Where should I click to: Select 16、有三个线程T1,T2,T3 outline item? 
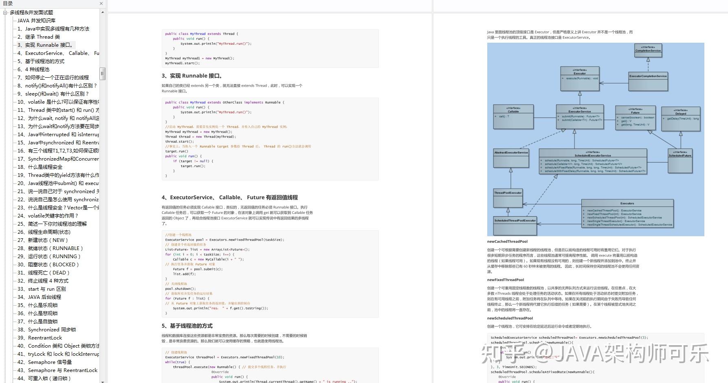[58, 151]
